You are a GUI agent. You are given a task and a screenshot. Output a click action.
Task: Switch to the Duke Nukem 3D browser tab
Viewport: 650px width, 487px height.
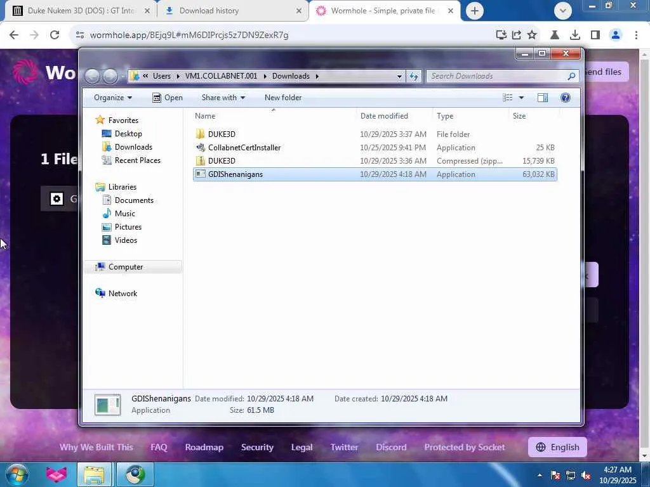(81, 11)
